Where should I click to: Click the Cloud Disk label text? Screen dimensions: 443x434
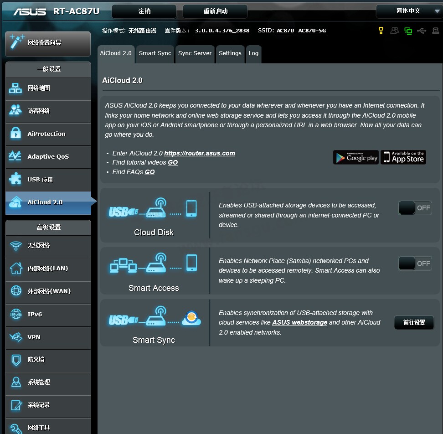[154, 232]
